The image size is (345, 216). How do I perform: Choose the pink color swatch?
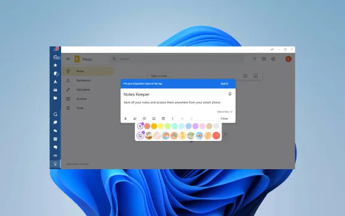point(202,126)
